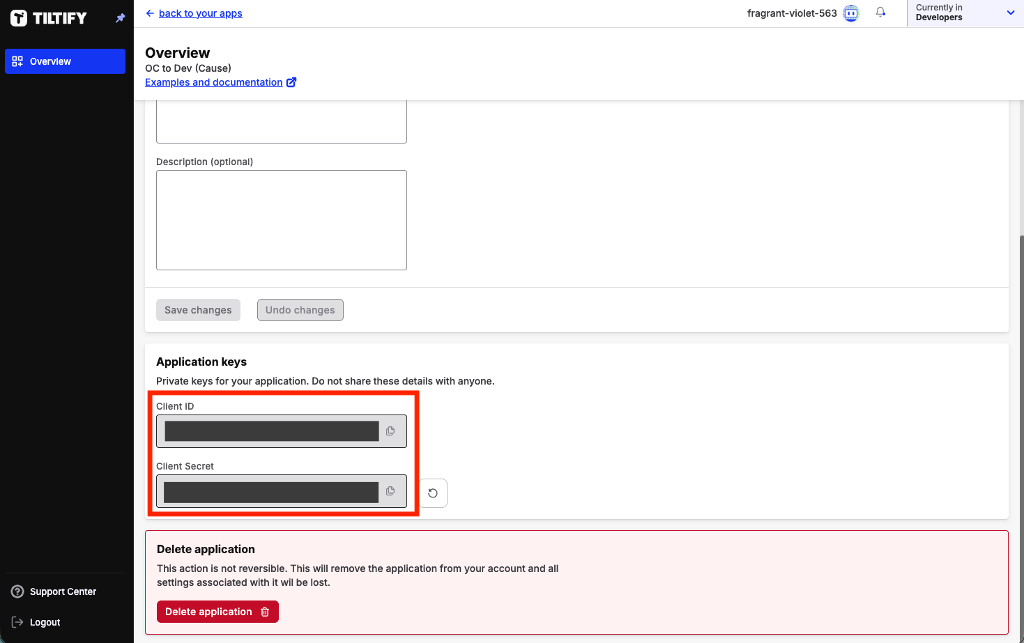Click the Delete application heading text

[206, 549]
